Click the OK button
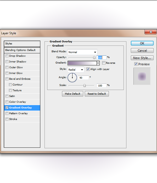Image resolution: width=157 pixels, height=183 pixels. (142, 43)
